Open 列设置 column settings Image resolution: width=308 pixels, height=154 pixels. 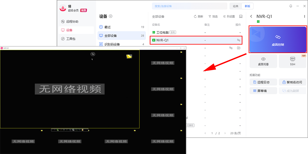tap(229, 16)
